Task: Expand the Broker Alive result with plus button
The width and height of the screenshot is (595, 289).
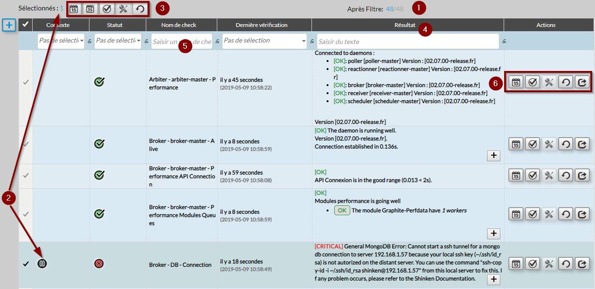Action: pyautogui.click(x=493, y=156)
